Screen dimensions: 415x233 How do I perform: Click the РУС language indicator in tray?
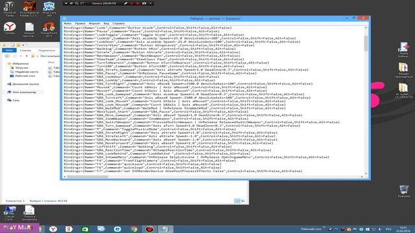[x=388, y=229]
